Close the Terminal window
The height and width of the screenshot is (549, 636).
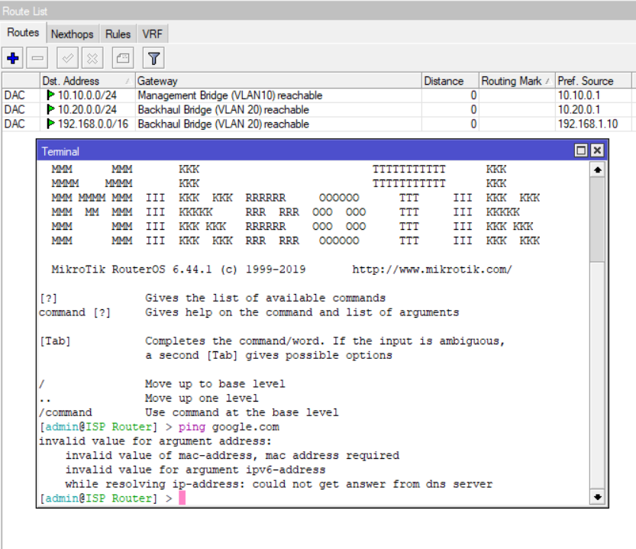pyautogui.click(x=597, y=150)
